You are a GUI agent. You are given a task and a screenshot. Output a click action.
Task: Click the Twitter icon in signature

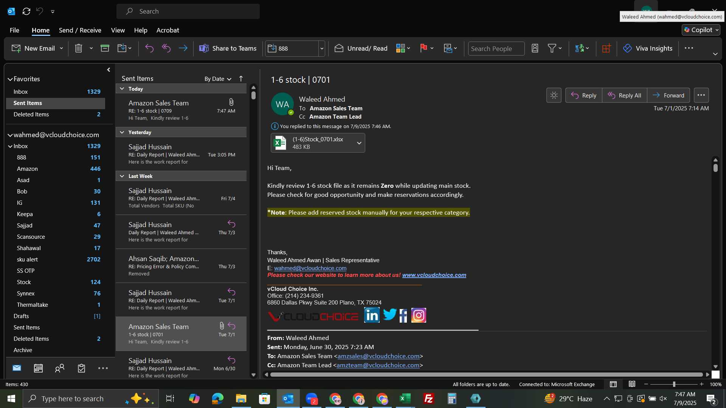coord(389,314)
